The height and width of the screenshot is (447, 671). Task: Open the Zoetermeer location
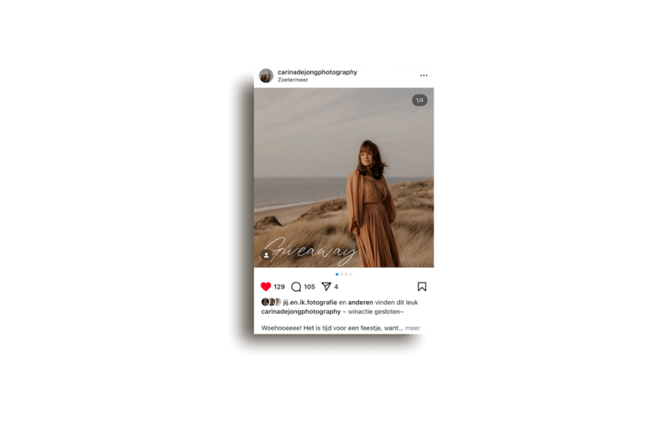(293, 80)
